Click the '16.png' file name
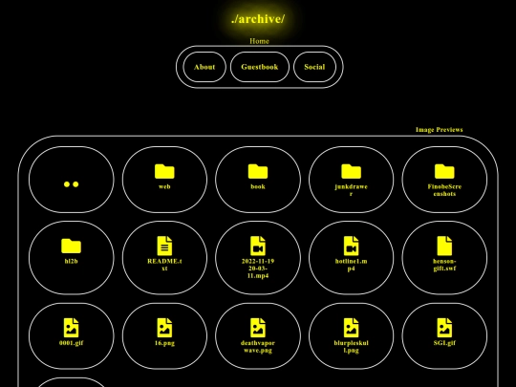The image size is (516, 387). tap(164, 343)
